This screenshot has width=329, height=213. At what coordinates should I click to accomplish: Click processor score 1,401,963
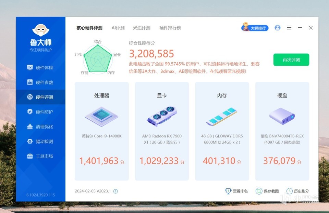pos(99,161)
